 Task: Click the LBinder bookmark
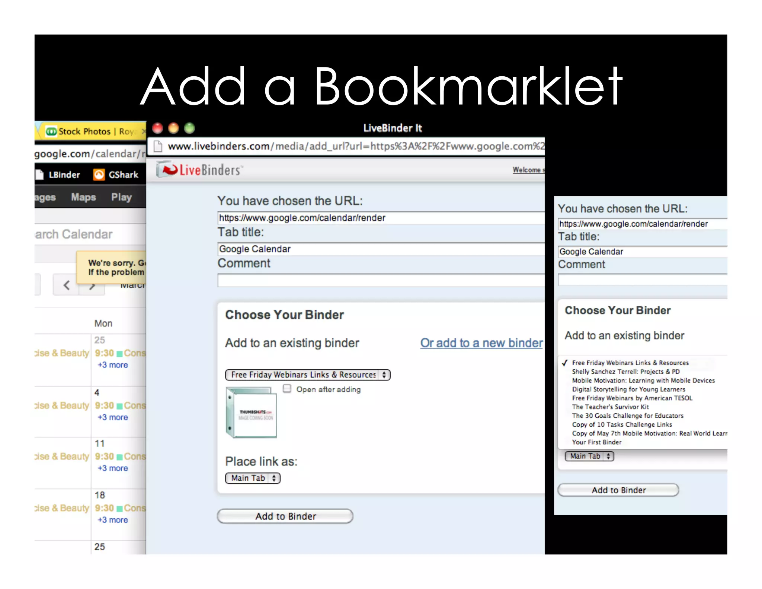click(x=58, y=175)
